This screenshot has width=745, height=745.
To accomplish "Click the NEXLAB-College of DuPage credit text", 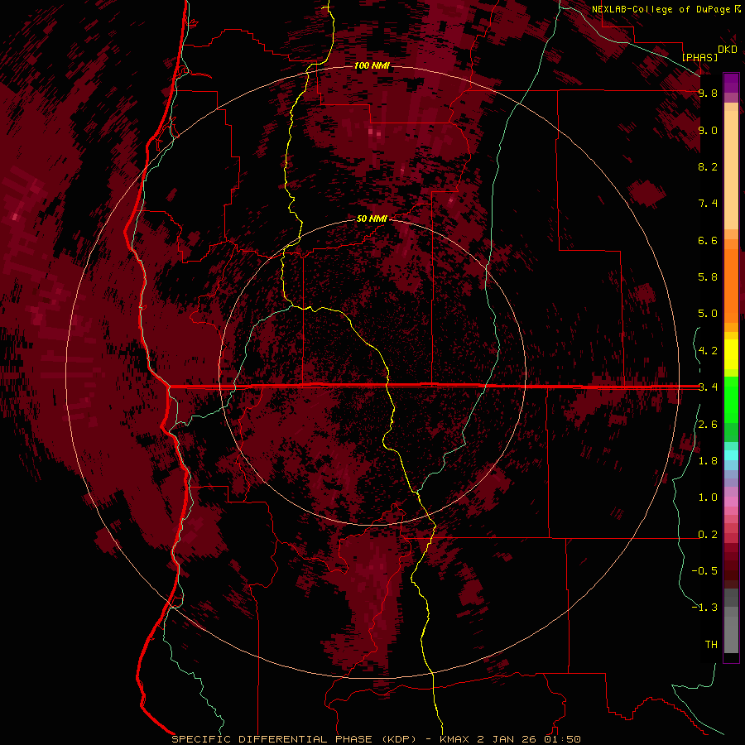I will (x=661, y=9).
